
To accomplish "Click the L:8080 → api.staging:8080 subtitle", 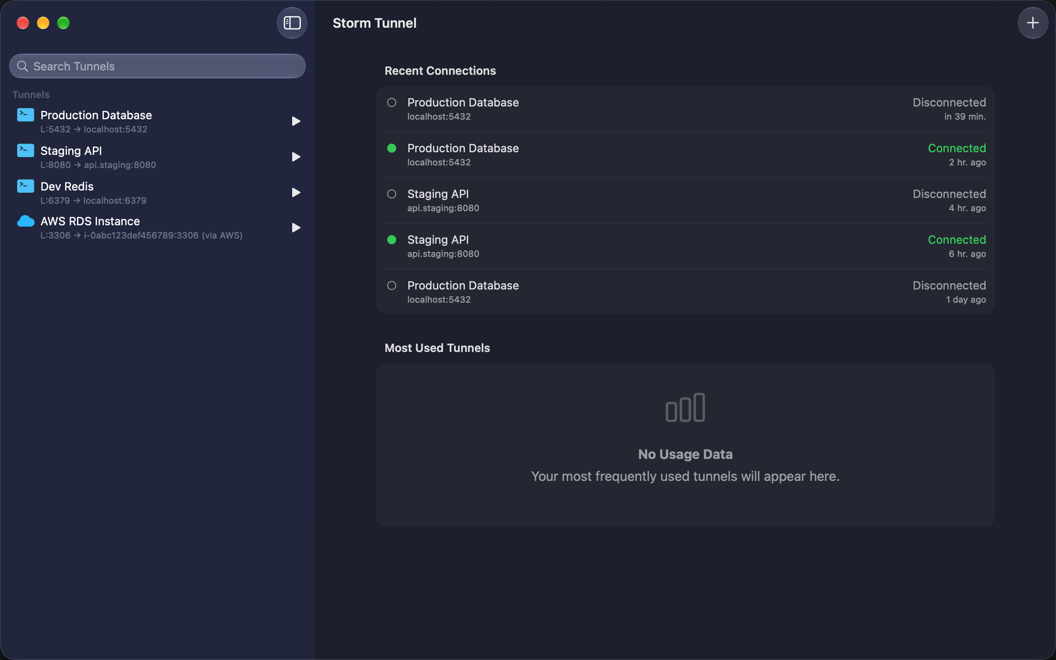I will click(x=98, y=165).
